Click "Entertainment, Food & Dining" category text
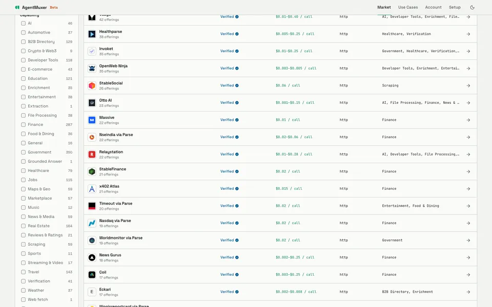492x307 pixels. [x=411, y=206]
